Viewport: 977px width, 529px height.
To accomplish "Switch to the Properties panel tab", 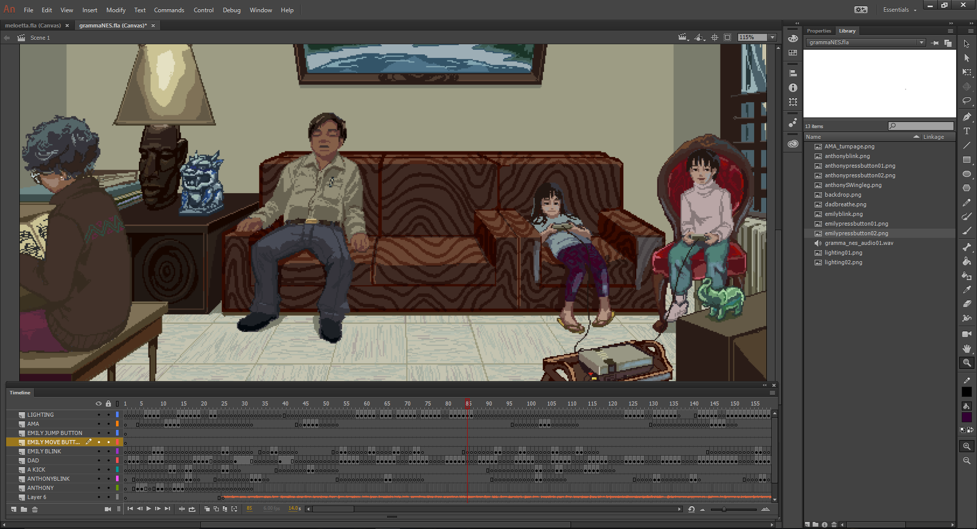I will (x=818, y=31).
